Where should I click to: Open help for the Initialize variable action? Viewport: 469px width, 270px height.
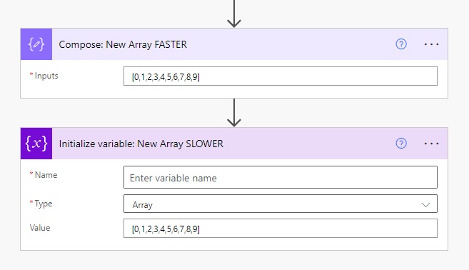[x=401, y=144]
